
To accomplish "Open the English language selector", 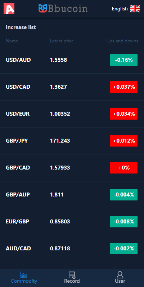I will point(126,9).
